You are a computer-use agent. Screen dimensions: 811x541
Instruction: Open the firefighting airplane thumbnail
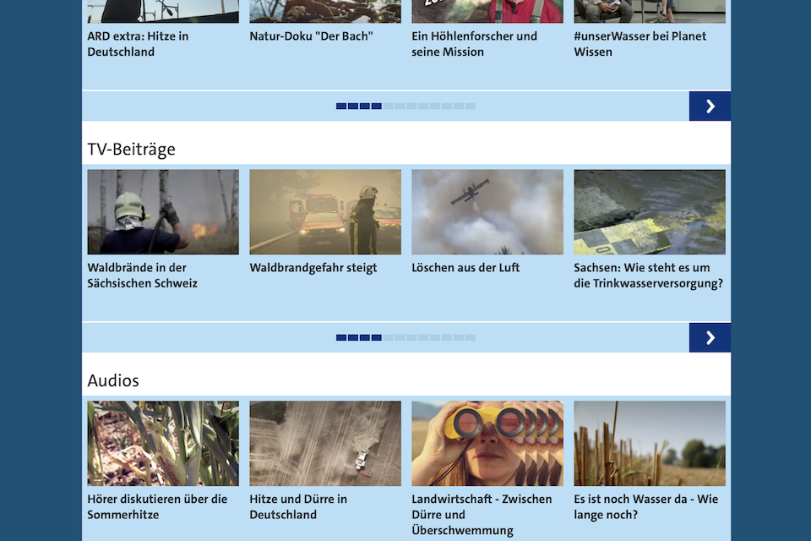click(487, 212)
